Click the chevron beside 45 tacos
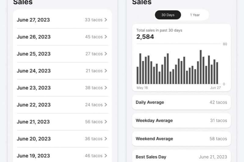Viewport: 244px width, 162px height. 106,37
